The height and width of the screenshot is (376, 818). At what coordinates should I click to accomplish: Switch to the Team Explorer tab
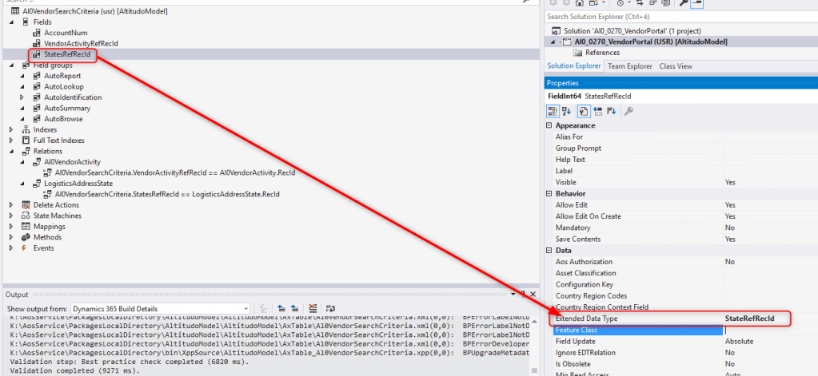[x=629, y=66]
